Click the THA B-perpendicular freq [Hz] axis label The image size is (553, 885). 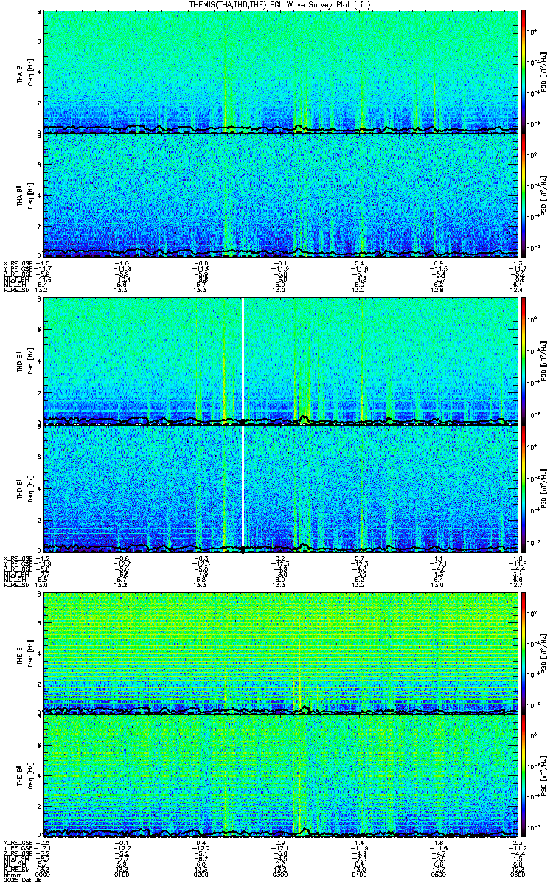click(29, 72)
